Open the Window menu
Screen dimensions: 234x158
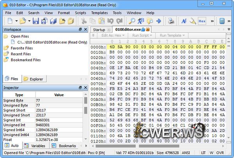coord(134,13)
